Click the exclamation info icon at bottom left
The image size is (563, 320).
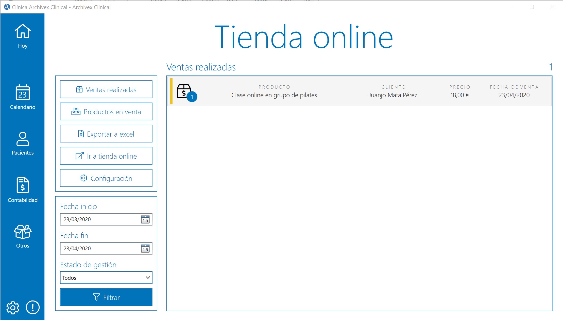coord(32,308)
